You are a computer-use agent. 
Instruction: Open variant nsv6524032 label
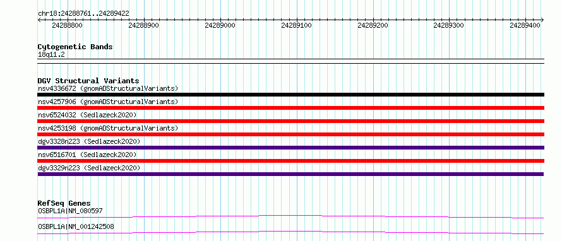coord(87,115)
